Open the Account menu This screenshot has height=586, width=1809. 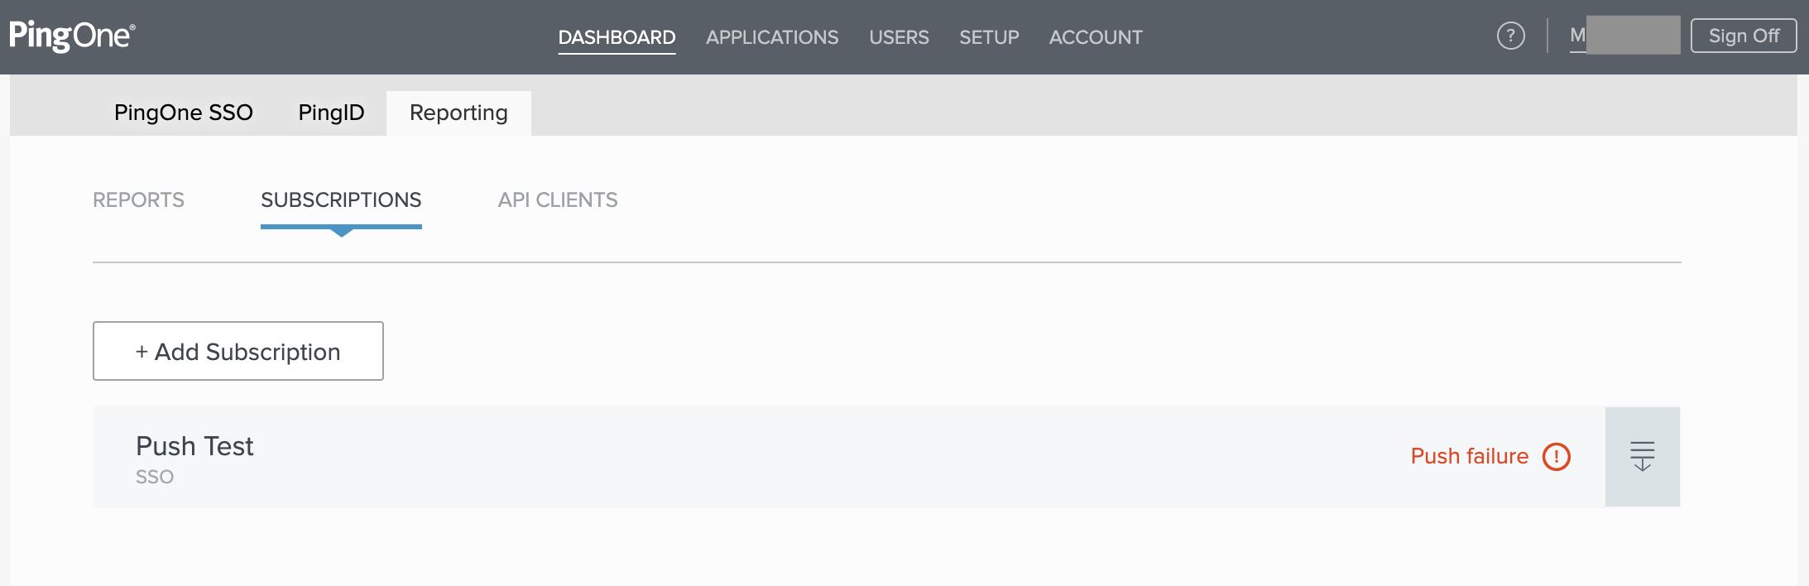pyautogui.click(x=1096, y=37)
